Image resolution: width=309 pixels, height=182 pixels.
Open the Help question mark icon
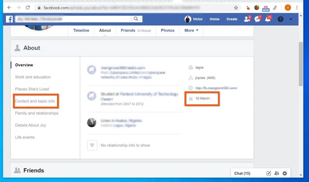click(280, 19)
